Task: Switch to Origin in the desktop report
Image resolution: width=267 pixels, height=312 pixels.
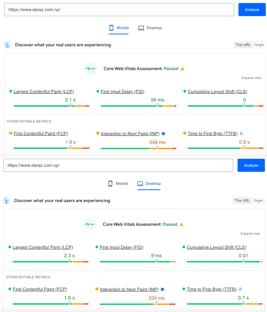Action: (258, 200)
